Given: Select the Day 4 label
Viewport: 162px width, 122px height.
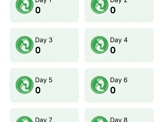Looking at the screenshot, I should [x=119, y=40].
